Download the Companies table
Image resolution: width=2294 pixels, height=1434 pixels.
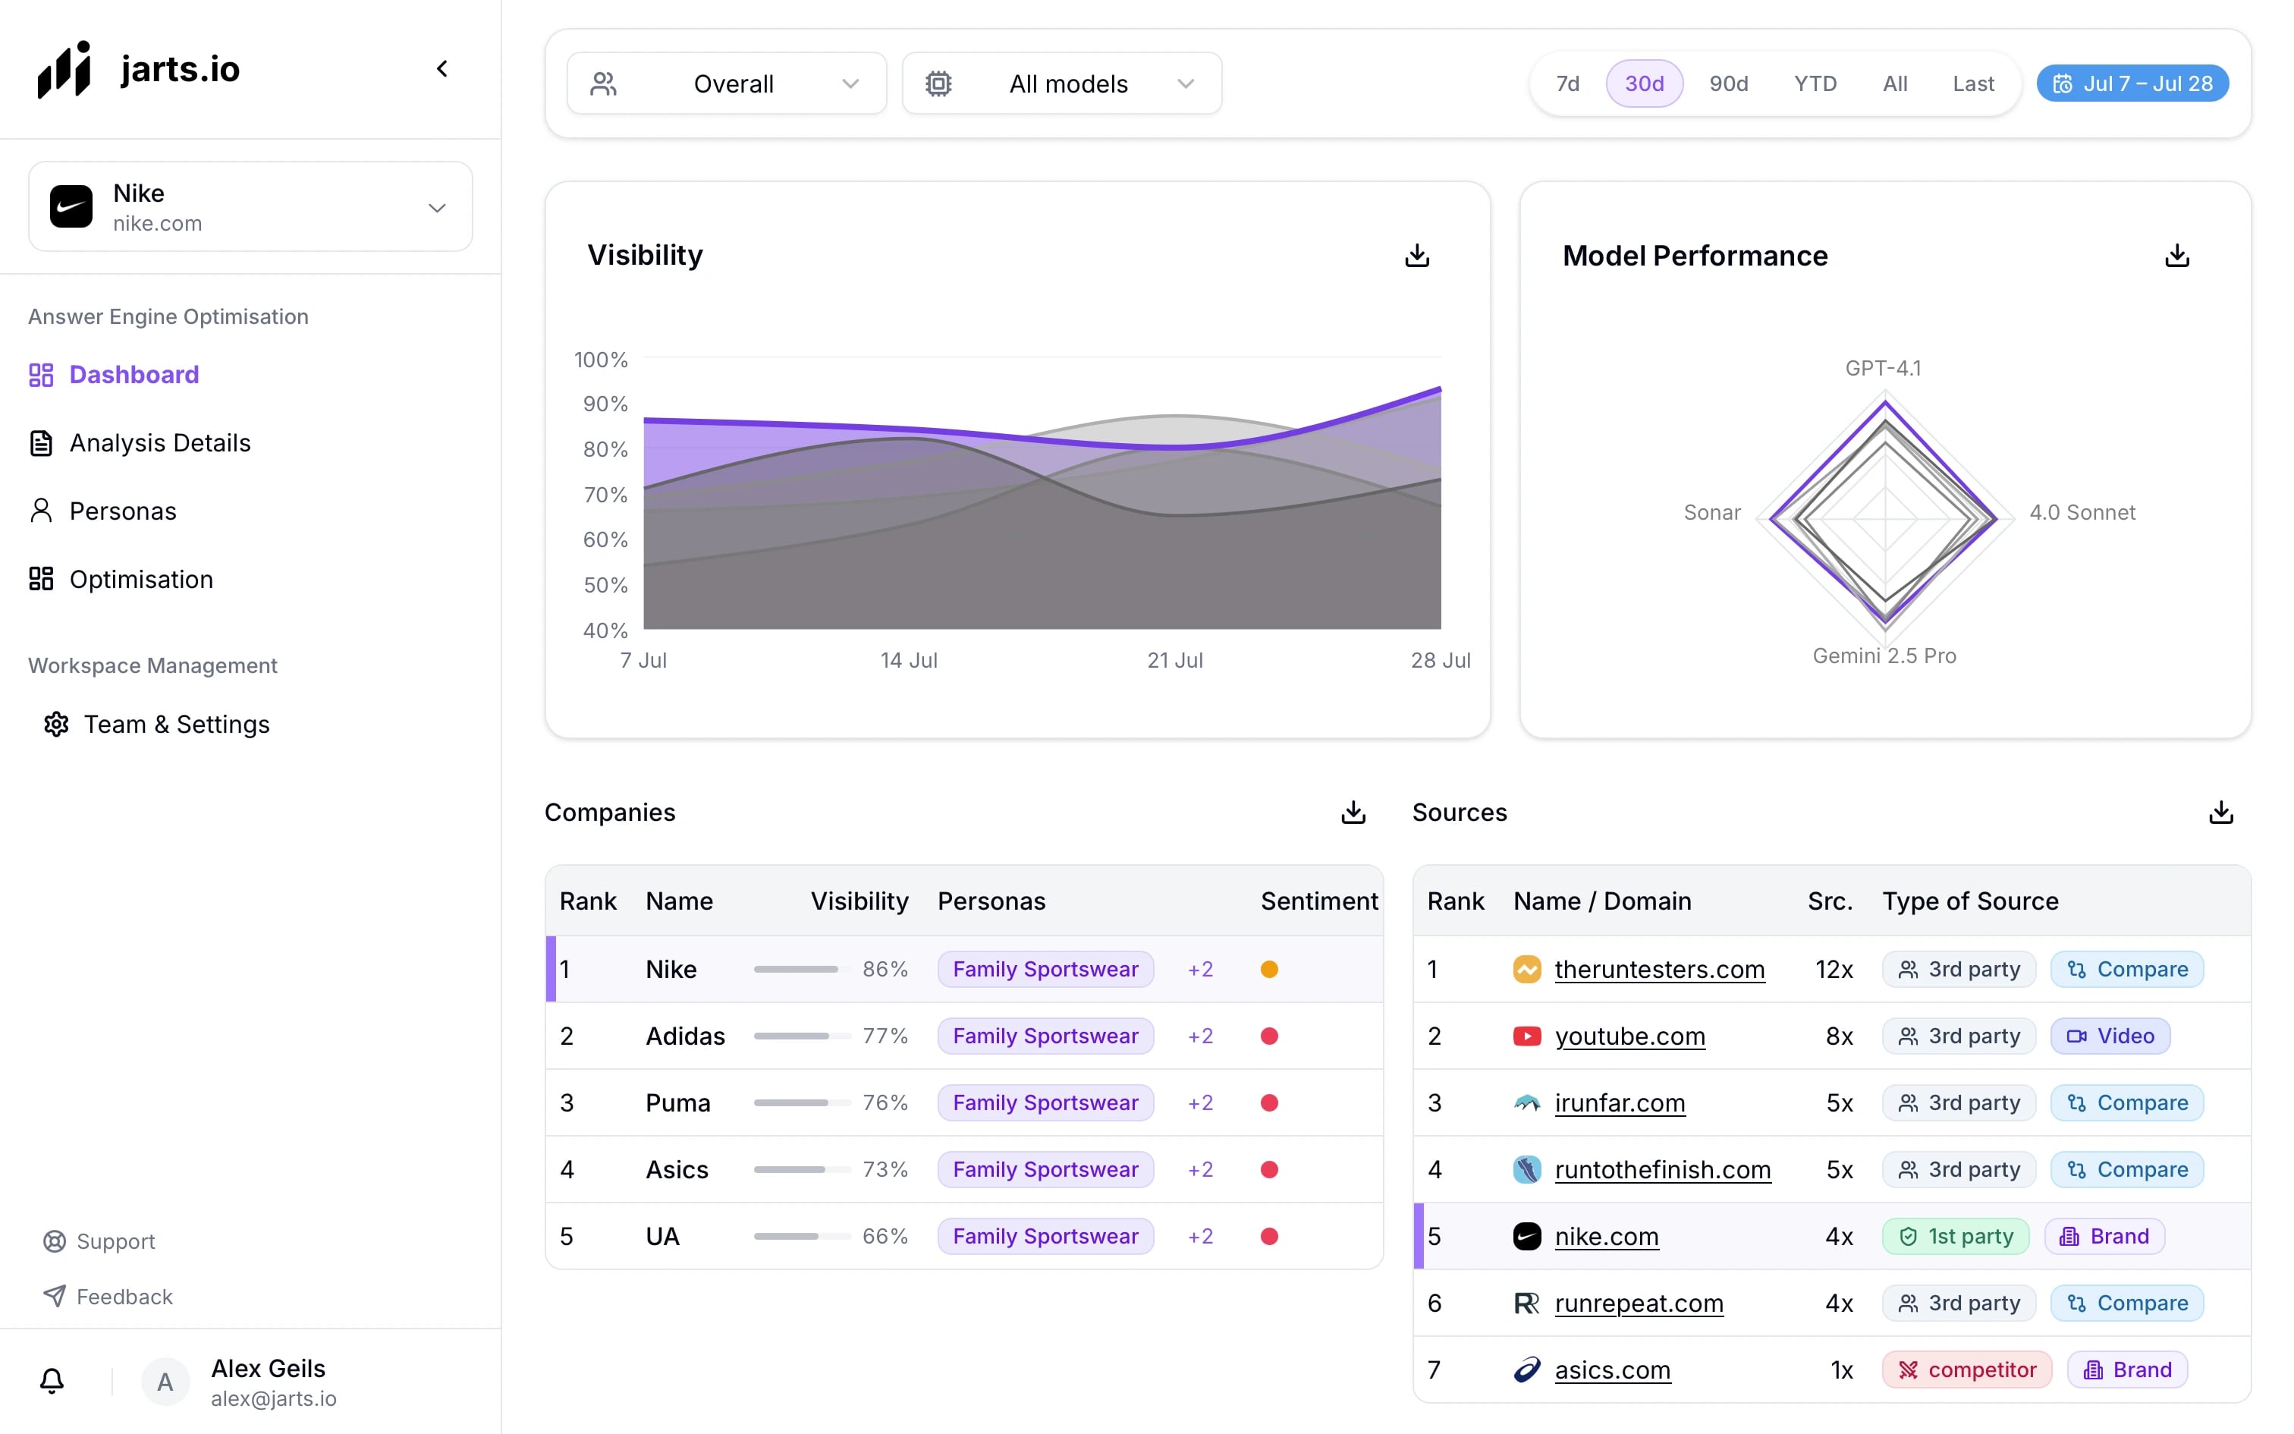point(1353,812)
